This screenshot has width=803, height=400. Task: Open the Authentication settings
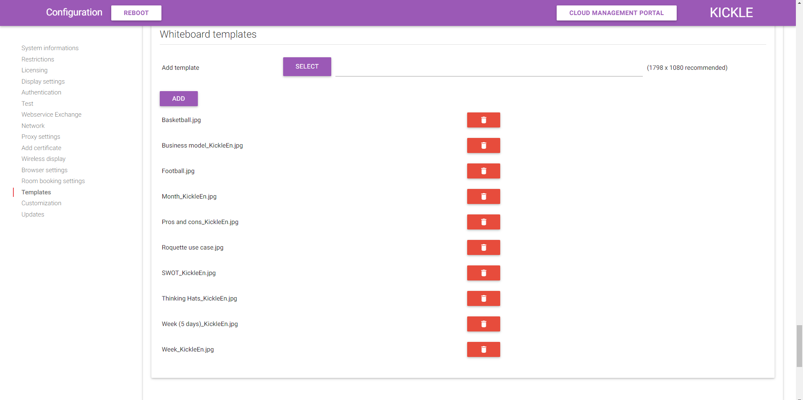[41, 92]
